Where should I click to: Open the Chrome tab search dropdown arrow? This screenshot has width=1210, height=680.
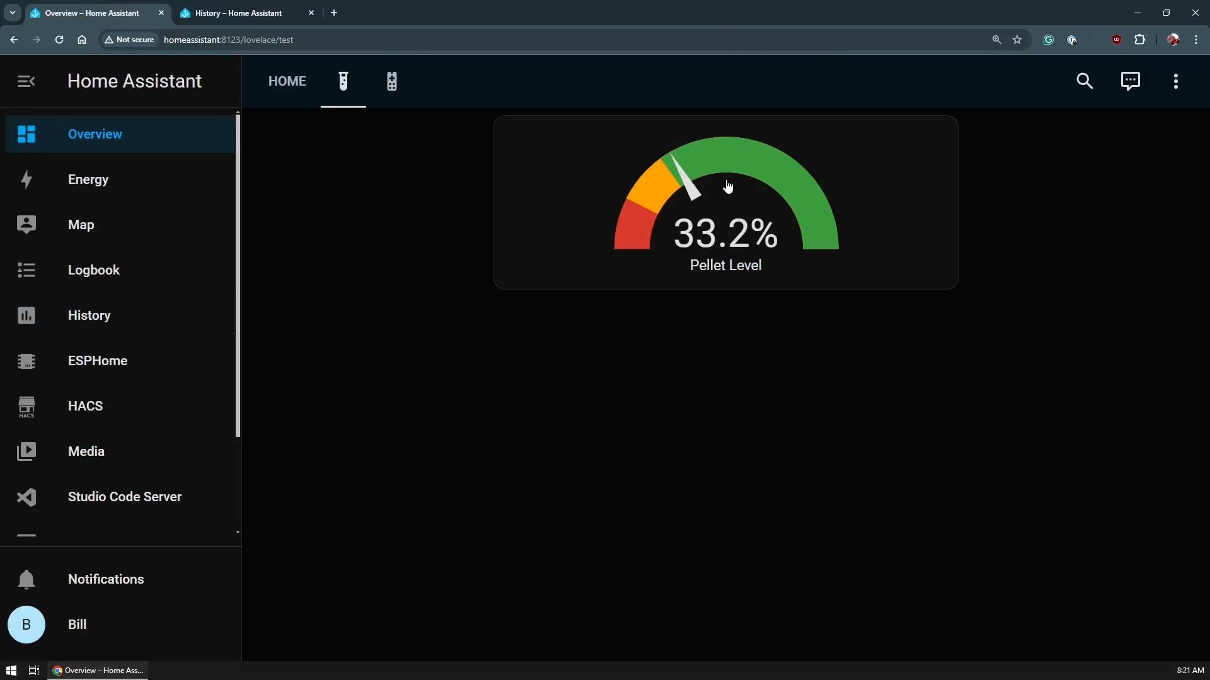(12, 13)
